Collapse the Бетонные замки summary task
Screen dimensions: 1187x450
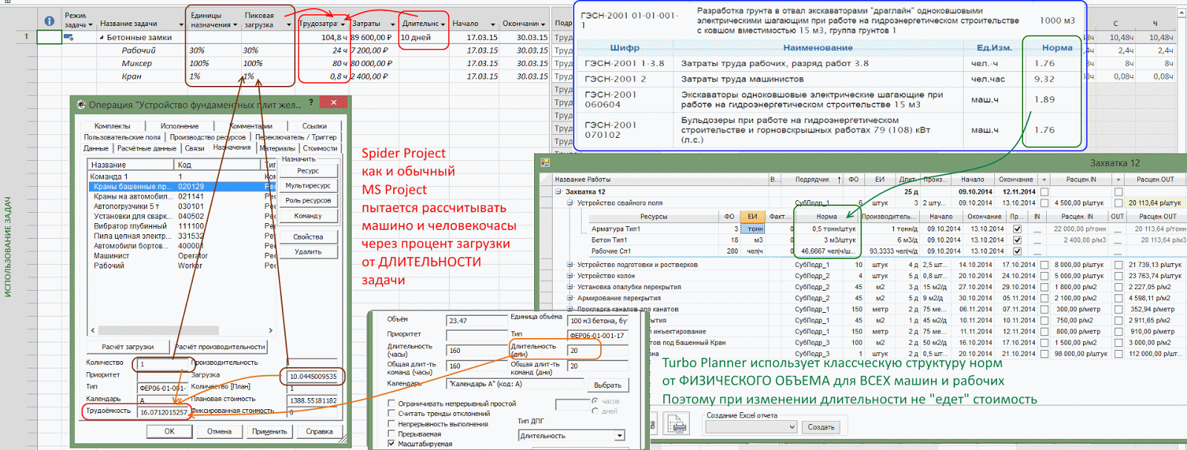pos(102,37)
